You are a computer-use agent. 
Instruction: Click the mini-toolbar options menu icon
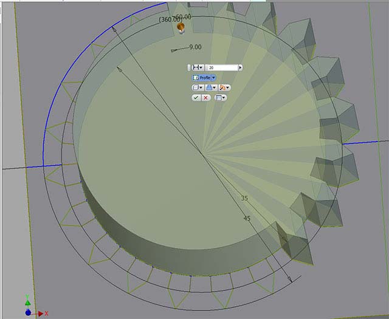click(x=219, y=98)
